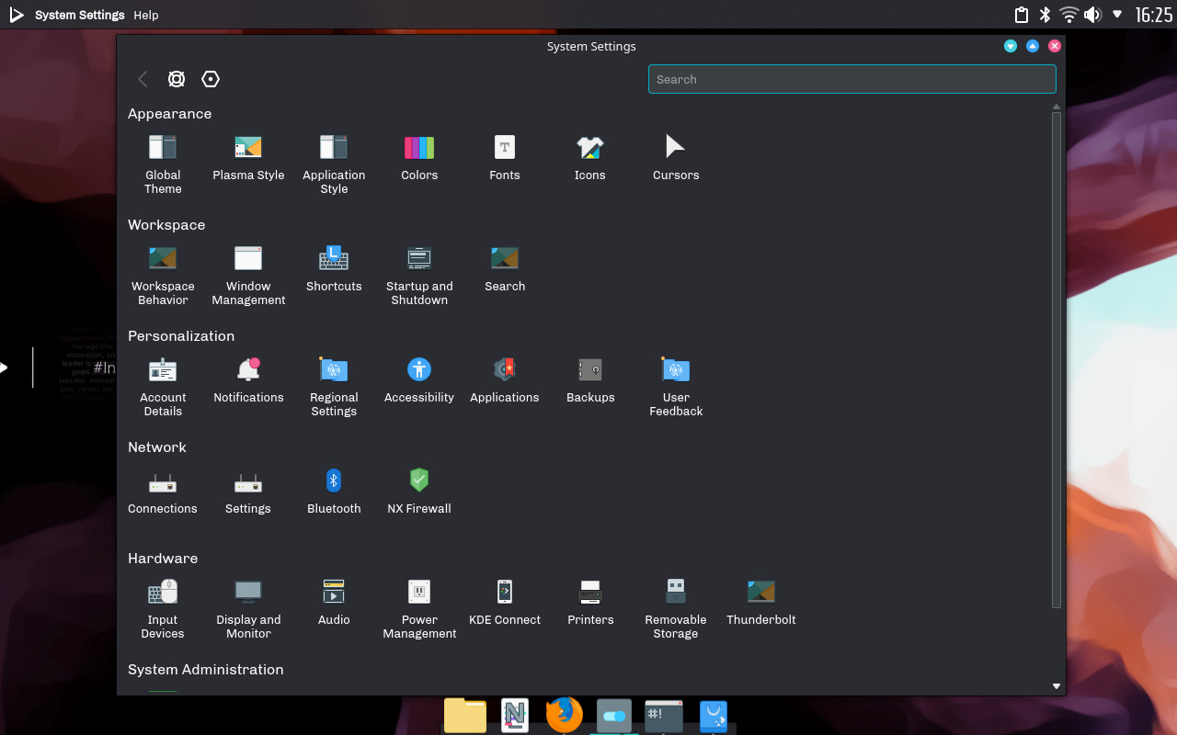Open the System Settings menu
The image size is (1177, 735).
point(79,15)
